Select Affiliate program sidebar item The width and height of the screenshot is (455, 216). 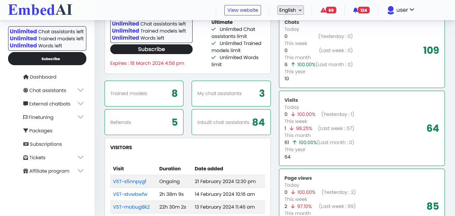pos(49,171)
